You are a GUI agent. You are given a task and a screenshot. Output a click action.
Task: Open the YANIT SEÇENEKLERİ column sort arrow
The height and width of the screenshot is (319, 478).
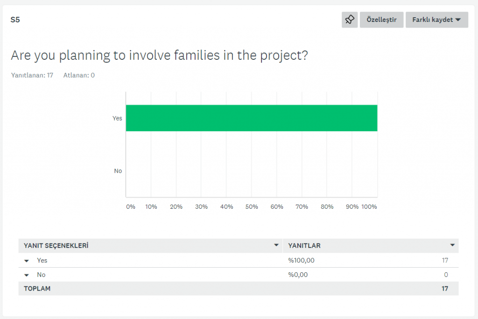click(276, 245)
